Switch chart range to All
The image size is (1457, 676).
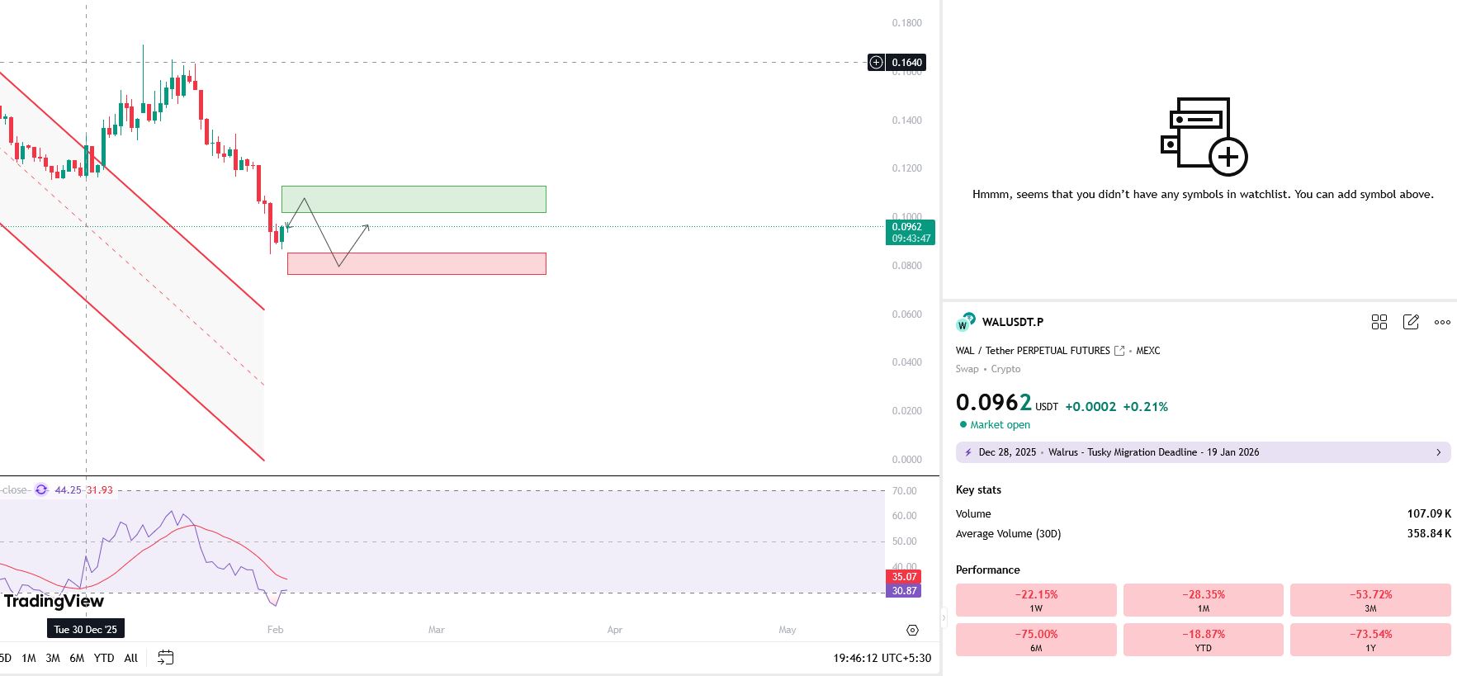click(130, 658)
